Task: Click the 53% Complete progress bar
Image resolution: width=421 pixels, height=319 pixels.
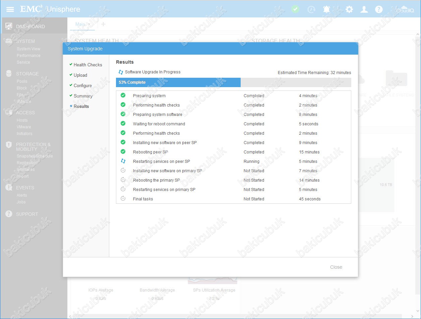Action: tap(234, 82)
